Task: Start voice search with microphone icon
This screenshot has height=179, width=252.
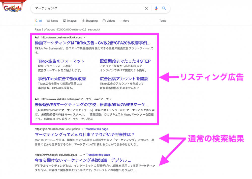Action: [156, 8]
